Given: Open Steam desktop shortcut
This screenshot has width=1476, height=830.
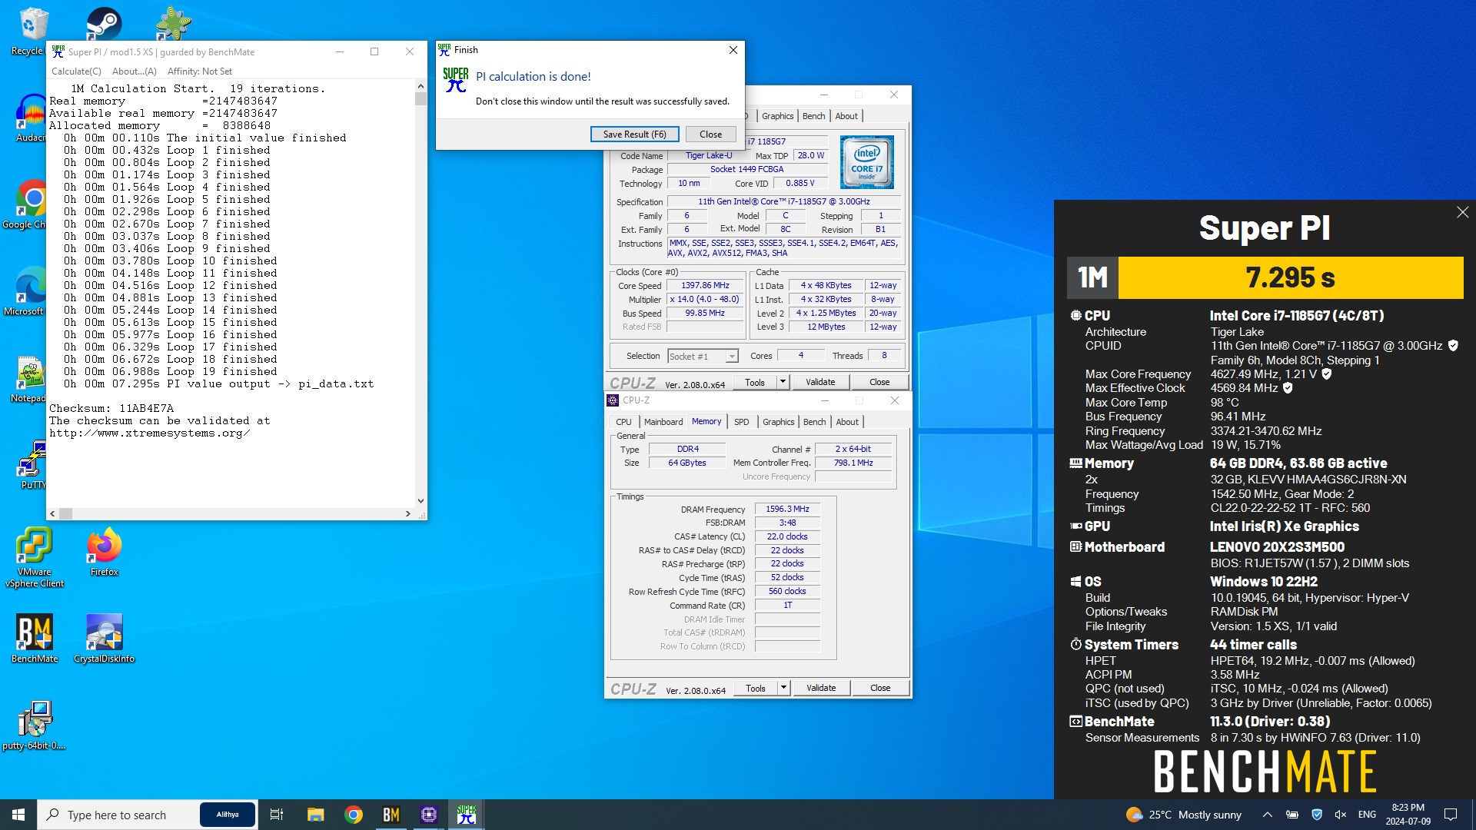Looking at the screenshot, I should pos(104,23).
